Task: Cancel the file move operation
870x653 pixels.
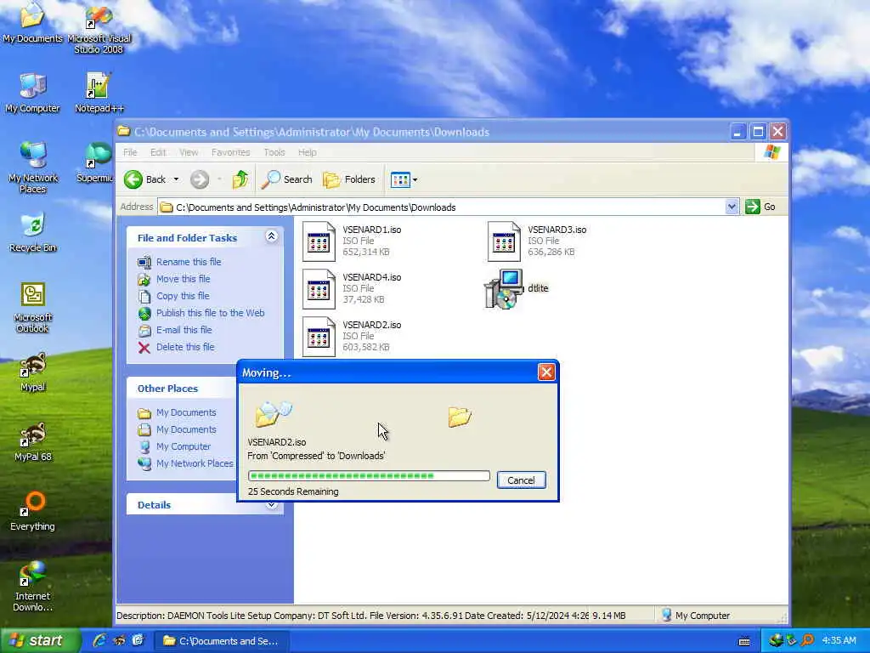Action: 521,480
